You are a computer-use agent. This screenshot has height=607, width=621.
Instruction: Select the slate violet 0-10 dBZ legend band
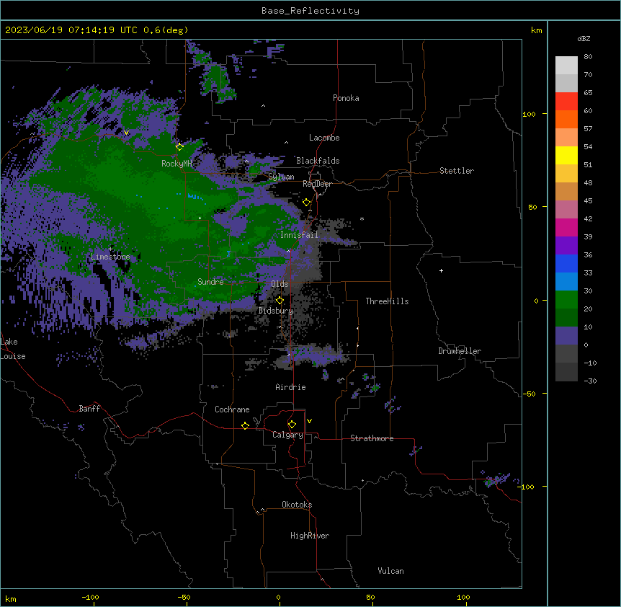pyautogui.click(x=566, y=336)
